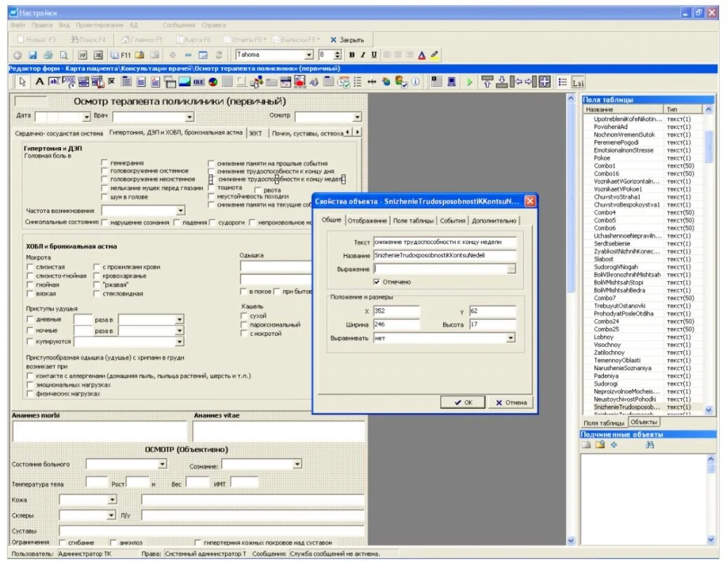Check 'шум в голове' checkbox

[105, 197]
